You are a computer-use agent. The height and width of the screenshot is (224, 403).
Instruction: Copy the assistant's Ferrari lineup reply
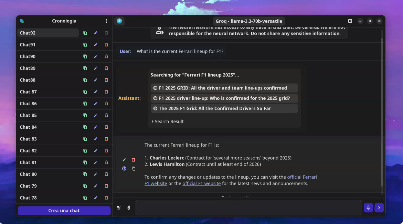pos(134,169)
